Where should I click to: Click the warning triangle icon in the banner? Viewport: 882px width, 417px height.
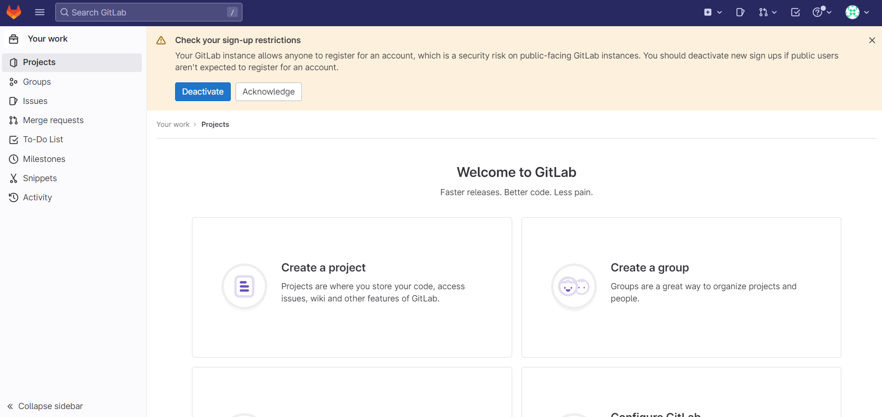(x=161, y=41)
